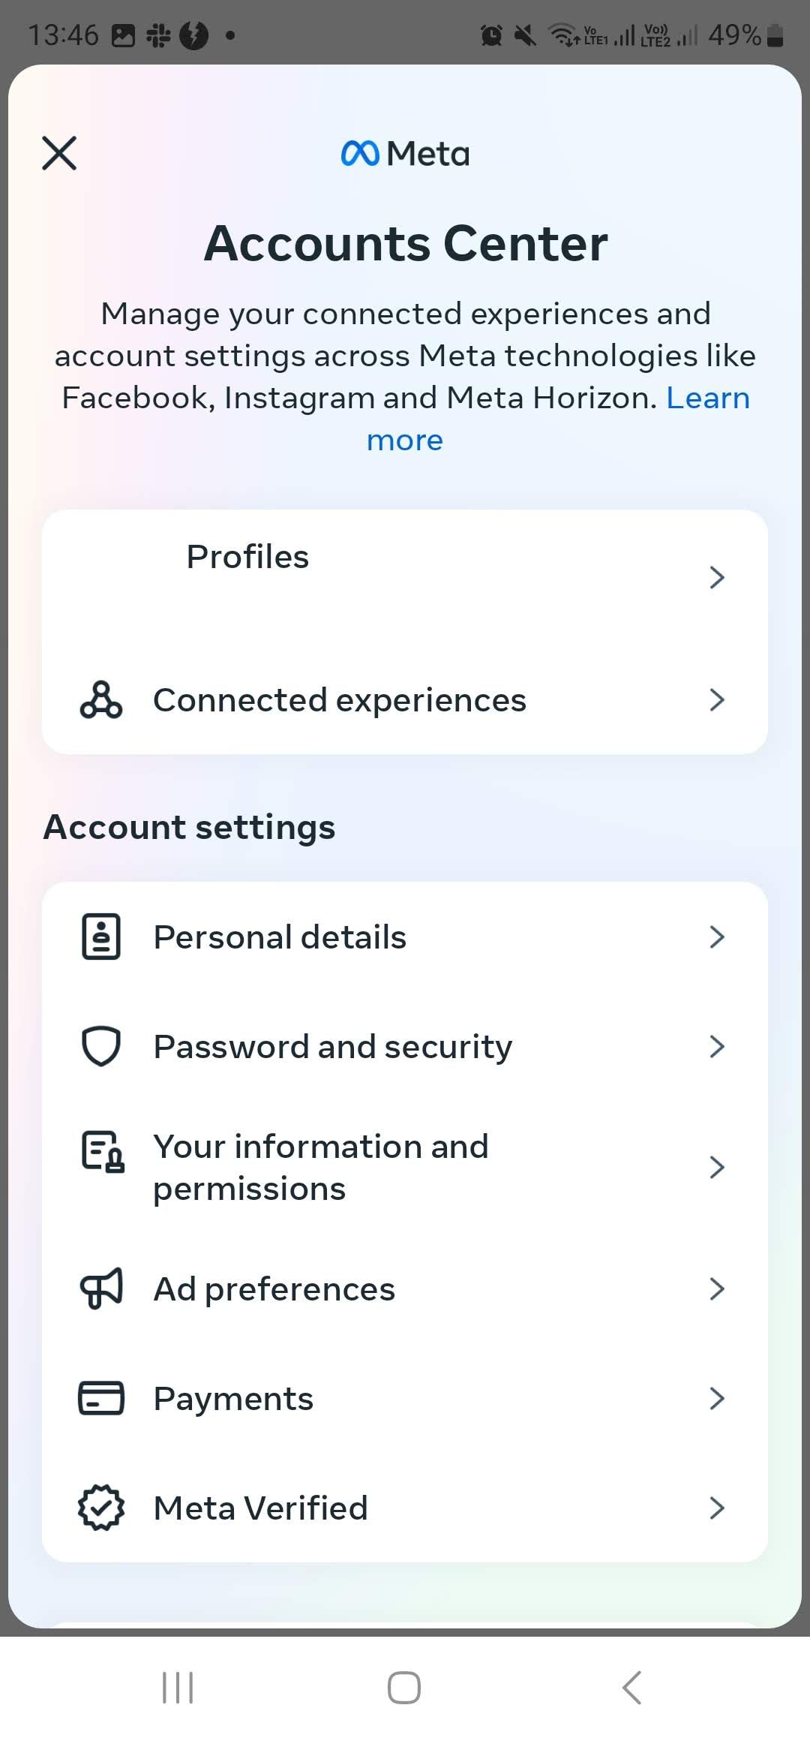Image resolution: width=810 pixels, height=1738 pixels.
Task: Open the Meta Verified entry
Action: (260, 1508)
